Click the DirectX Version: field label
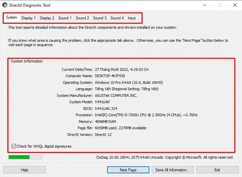Viewport: 242px width, 177px height. coord(80,135)
